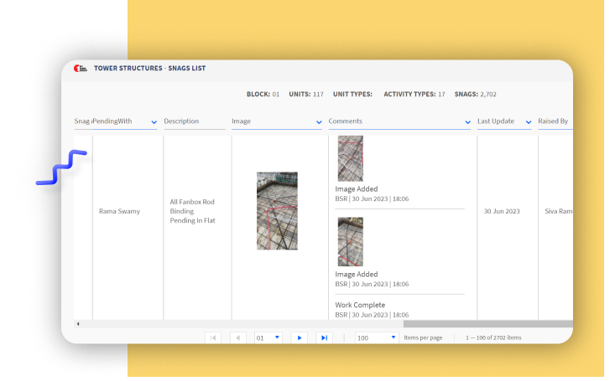Click the Raised By column header
This screenshot has width=610, height=381.
[554, 121]
